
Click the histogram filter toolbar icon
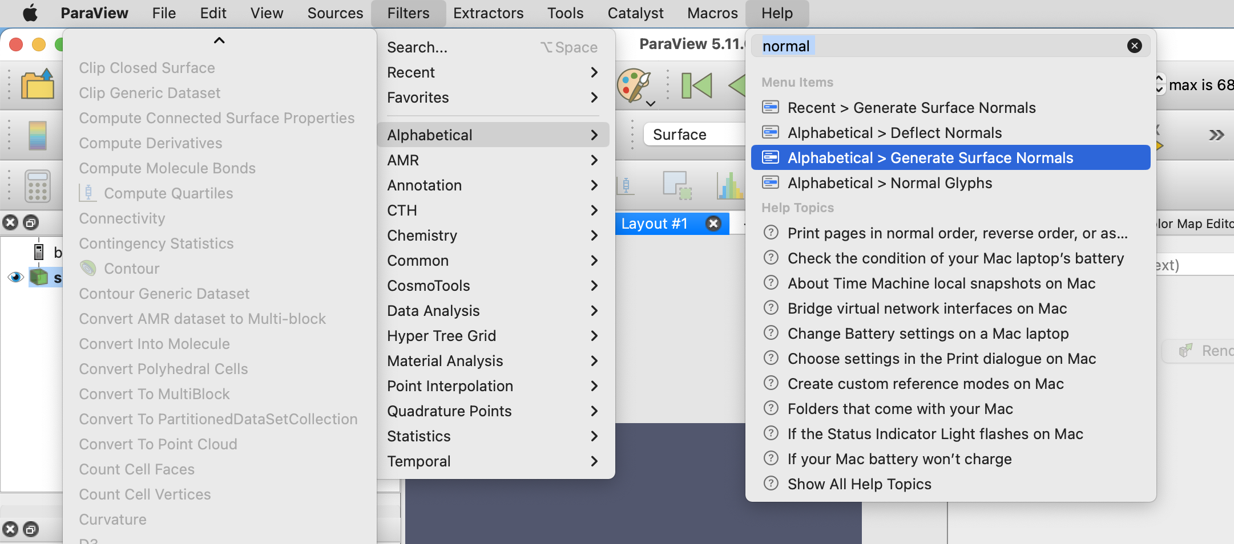click(x=729, y=186)
